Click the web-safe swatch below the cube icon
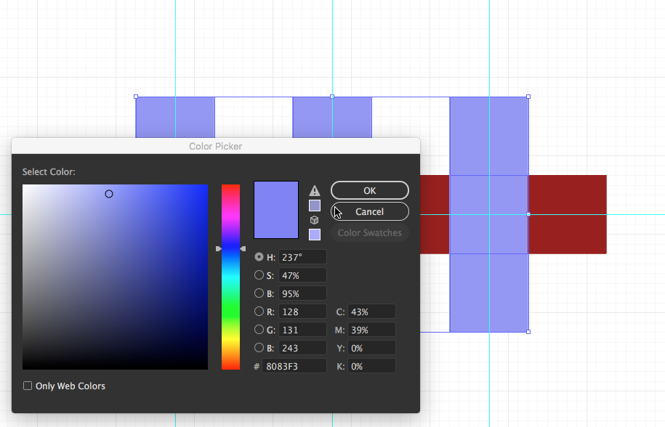 [315, 235]
